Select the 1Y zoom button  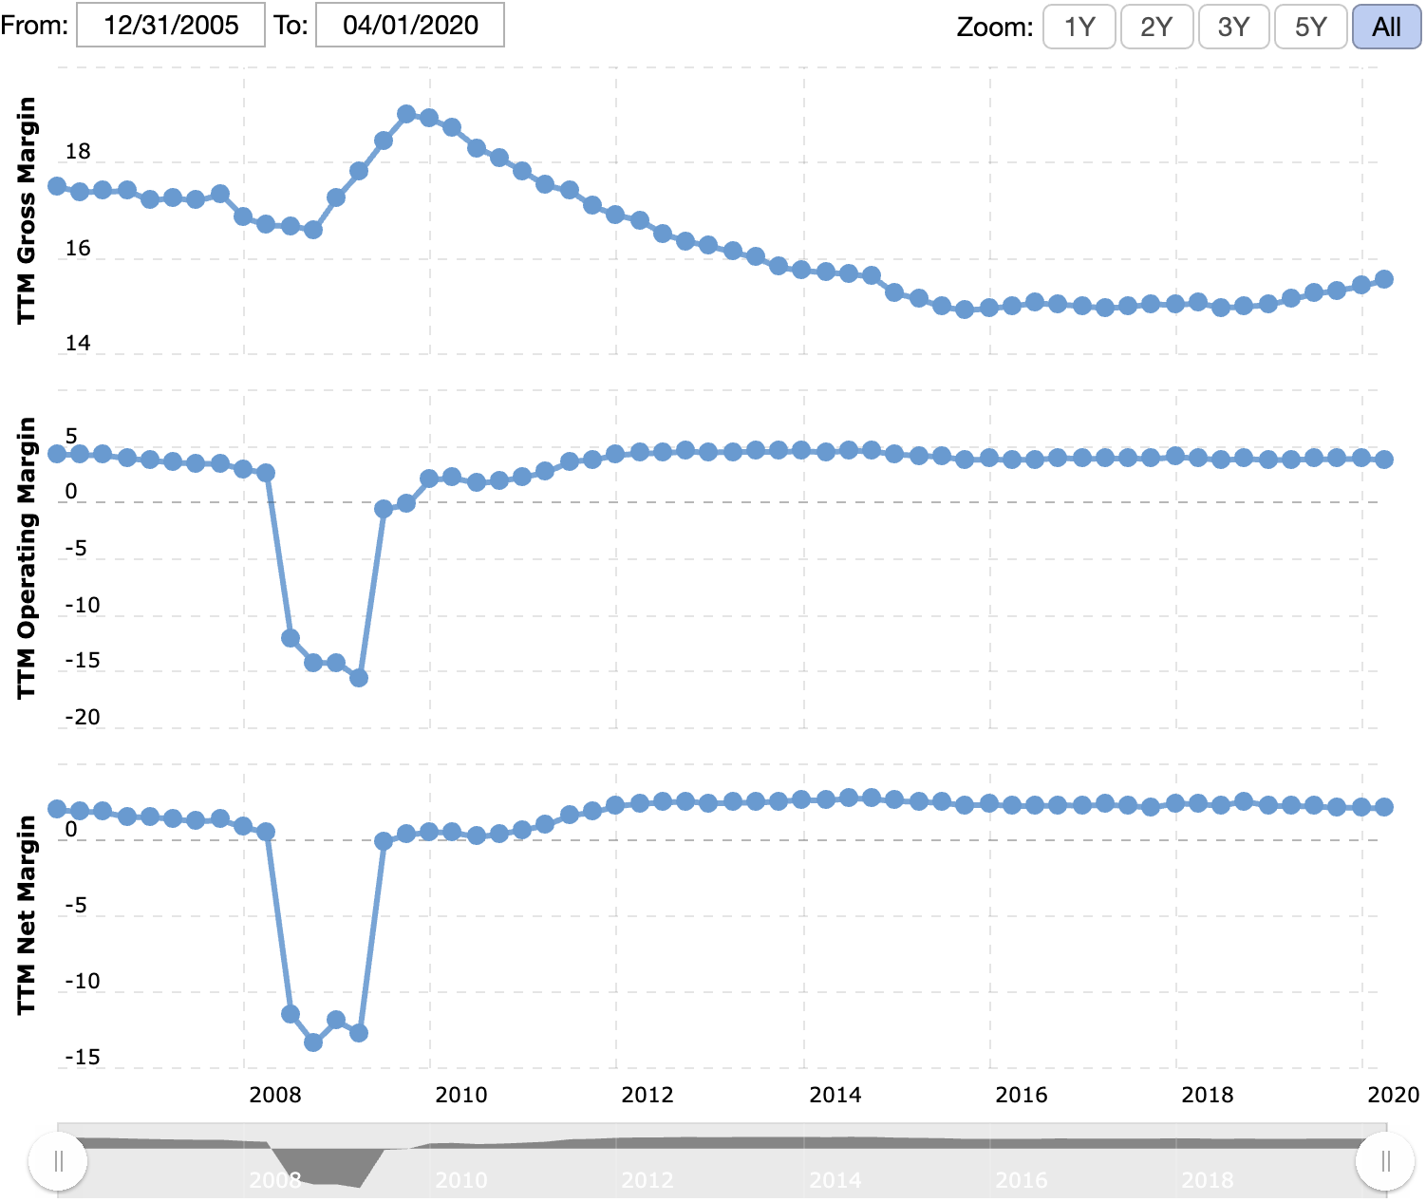tap(1079, 27)
